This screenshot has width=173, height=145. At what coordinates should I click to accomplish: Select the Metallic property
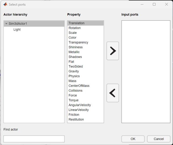(86, 52)
